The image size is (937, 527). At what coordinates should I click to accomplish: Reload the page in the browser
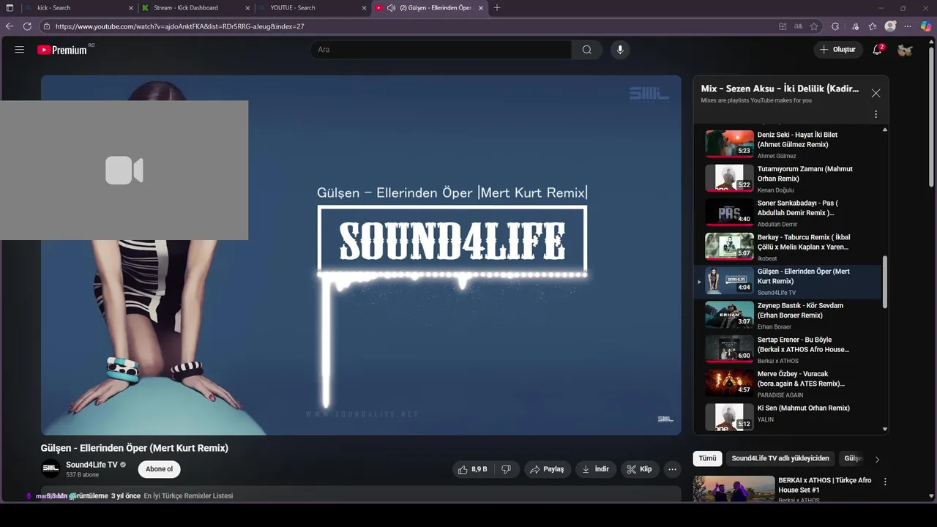[x=27, y=26]
